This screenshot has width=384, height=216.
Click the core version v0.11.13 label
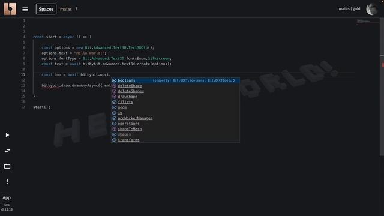(x=7, y=207)
